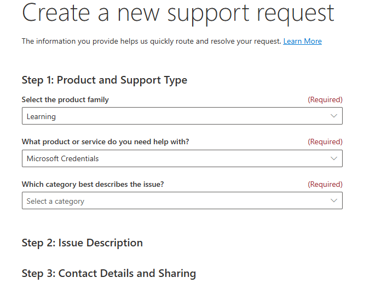
Task: Click the chevron icon in the Learning dropdown
Action: (x=334, y=116)
